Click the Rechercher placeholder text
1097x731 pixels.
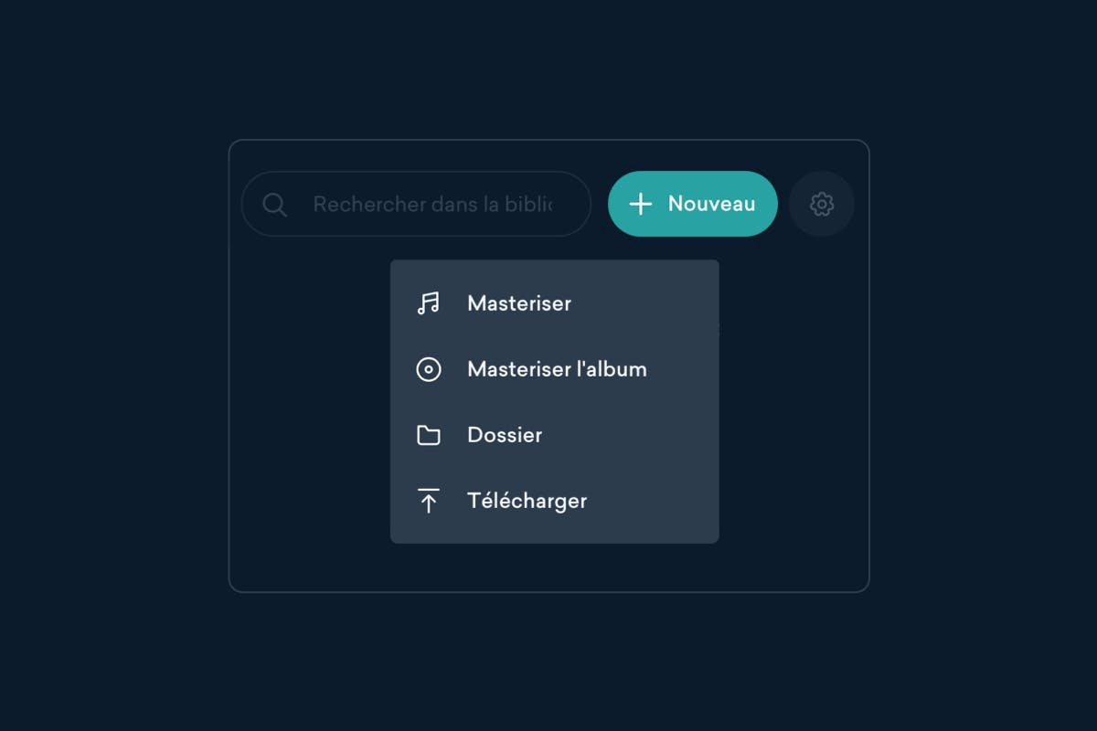coord(432,204)
